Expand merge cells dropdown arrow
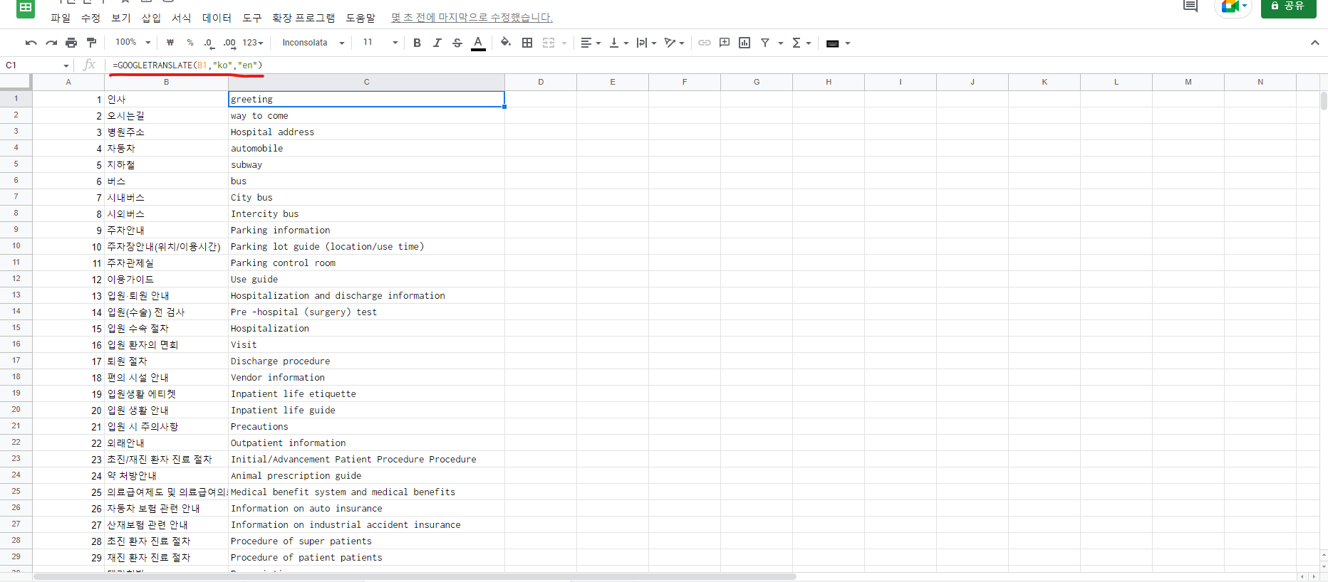The height and width of the screenshot is (582, 1328). [x=564, y=43]
